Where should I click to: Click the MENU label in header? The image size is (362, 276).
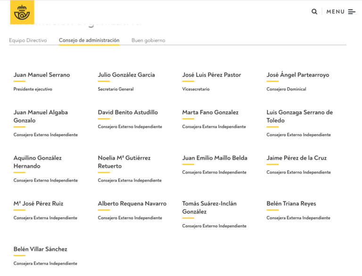(335, 12)
